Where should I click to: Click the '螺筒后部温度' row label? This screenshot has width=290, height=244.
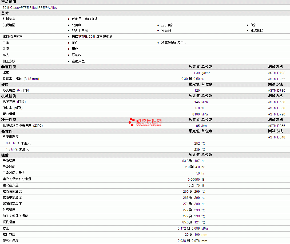point(12,191)
